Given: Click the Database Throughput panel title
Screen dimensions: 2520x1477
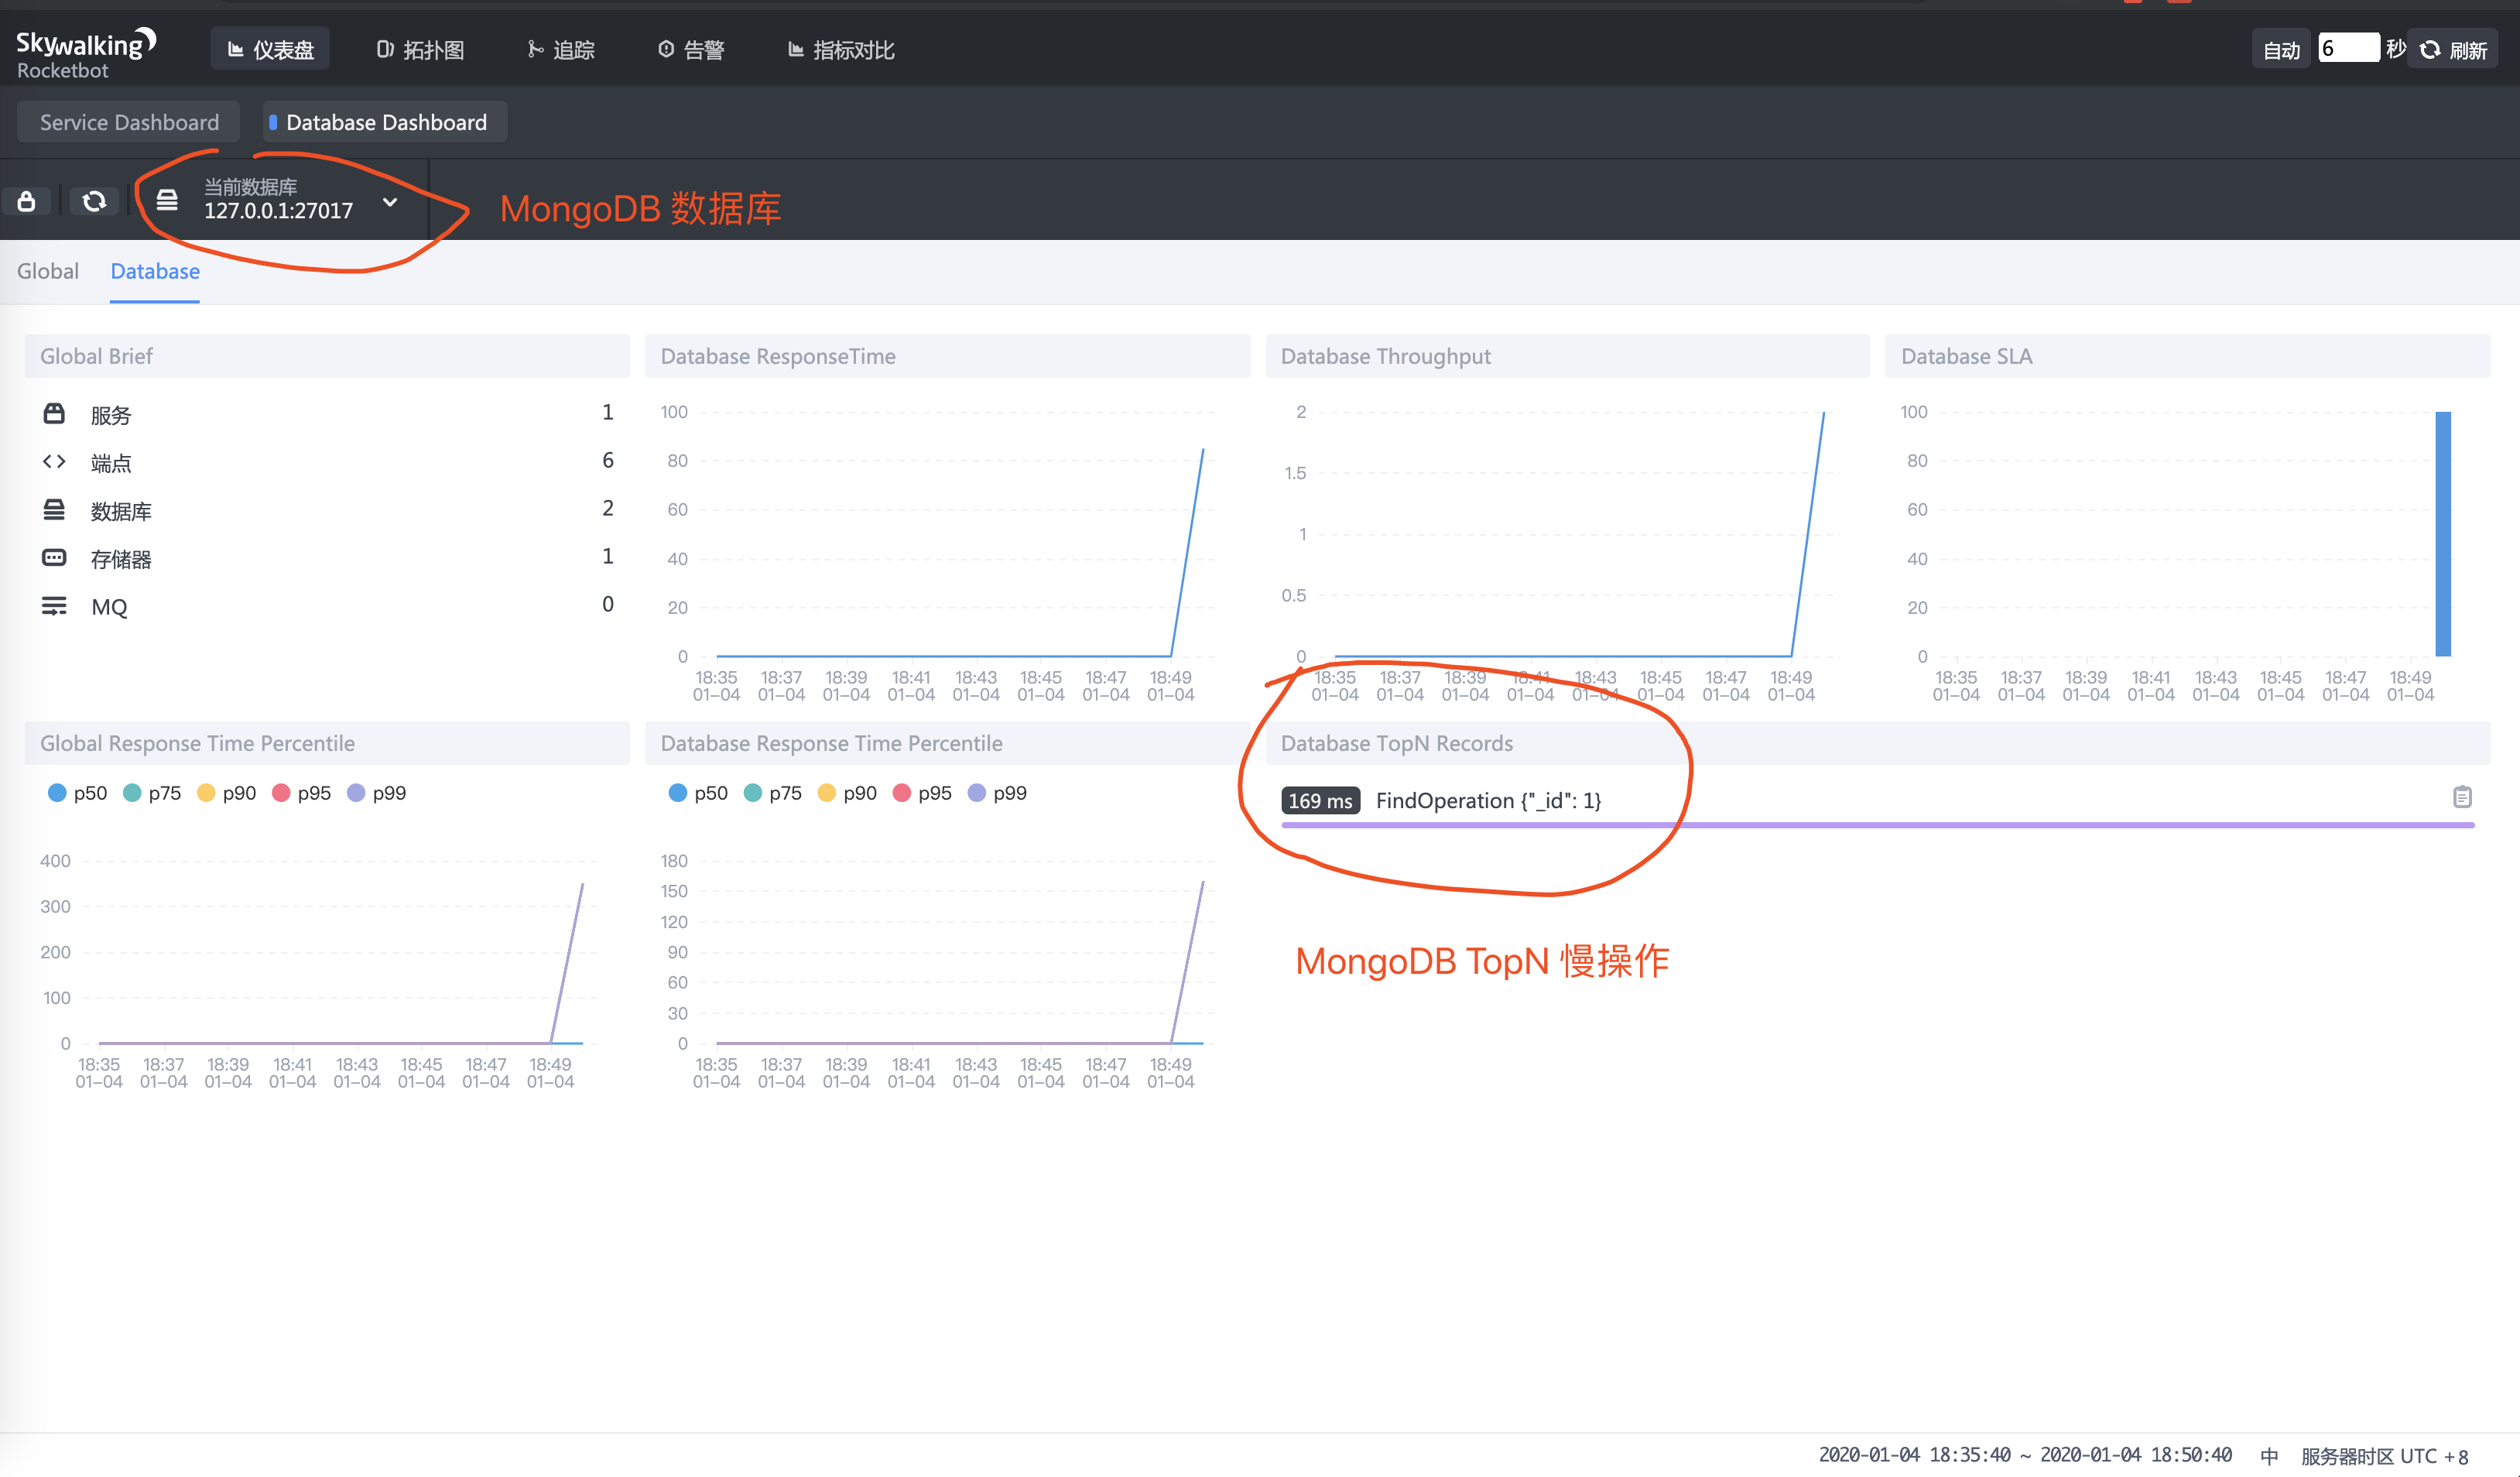Looking at the screenshot, I should [x=1385, y=356].
